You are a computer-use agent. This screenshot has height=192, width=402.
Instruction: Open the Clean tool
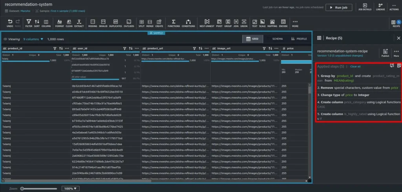[69, 23]
